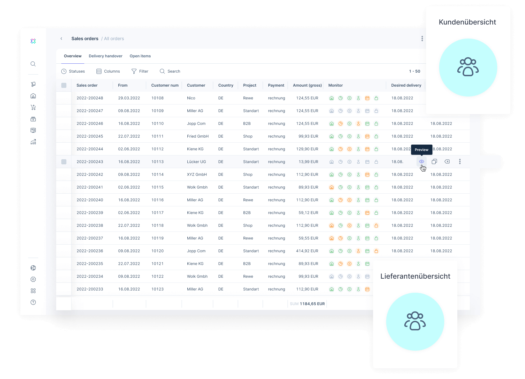
Task: Open the Statuses toolbar option
Action: point(73,71)
